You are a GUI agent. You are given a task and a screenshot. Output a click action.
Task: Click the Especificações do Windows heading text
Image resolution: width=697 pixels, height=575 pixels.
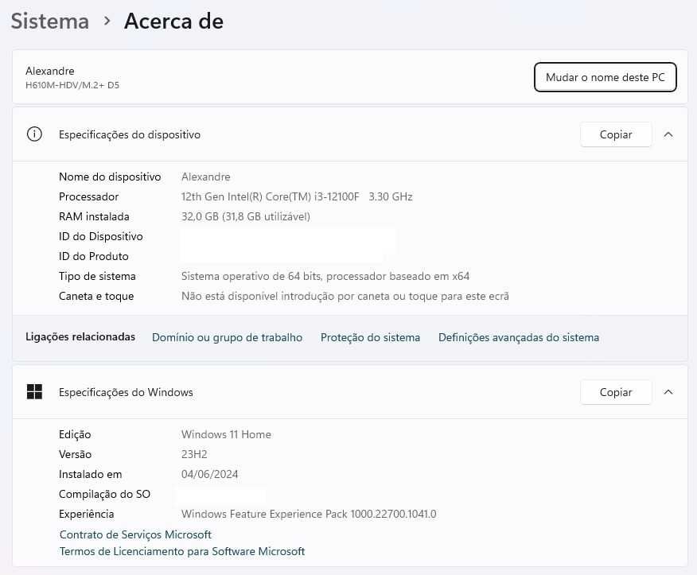tap(126, 392)
